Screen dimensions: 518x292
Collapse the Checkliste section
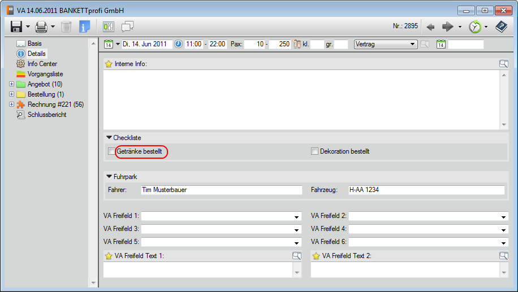tap(109, 137)
